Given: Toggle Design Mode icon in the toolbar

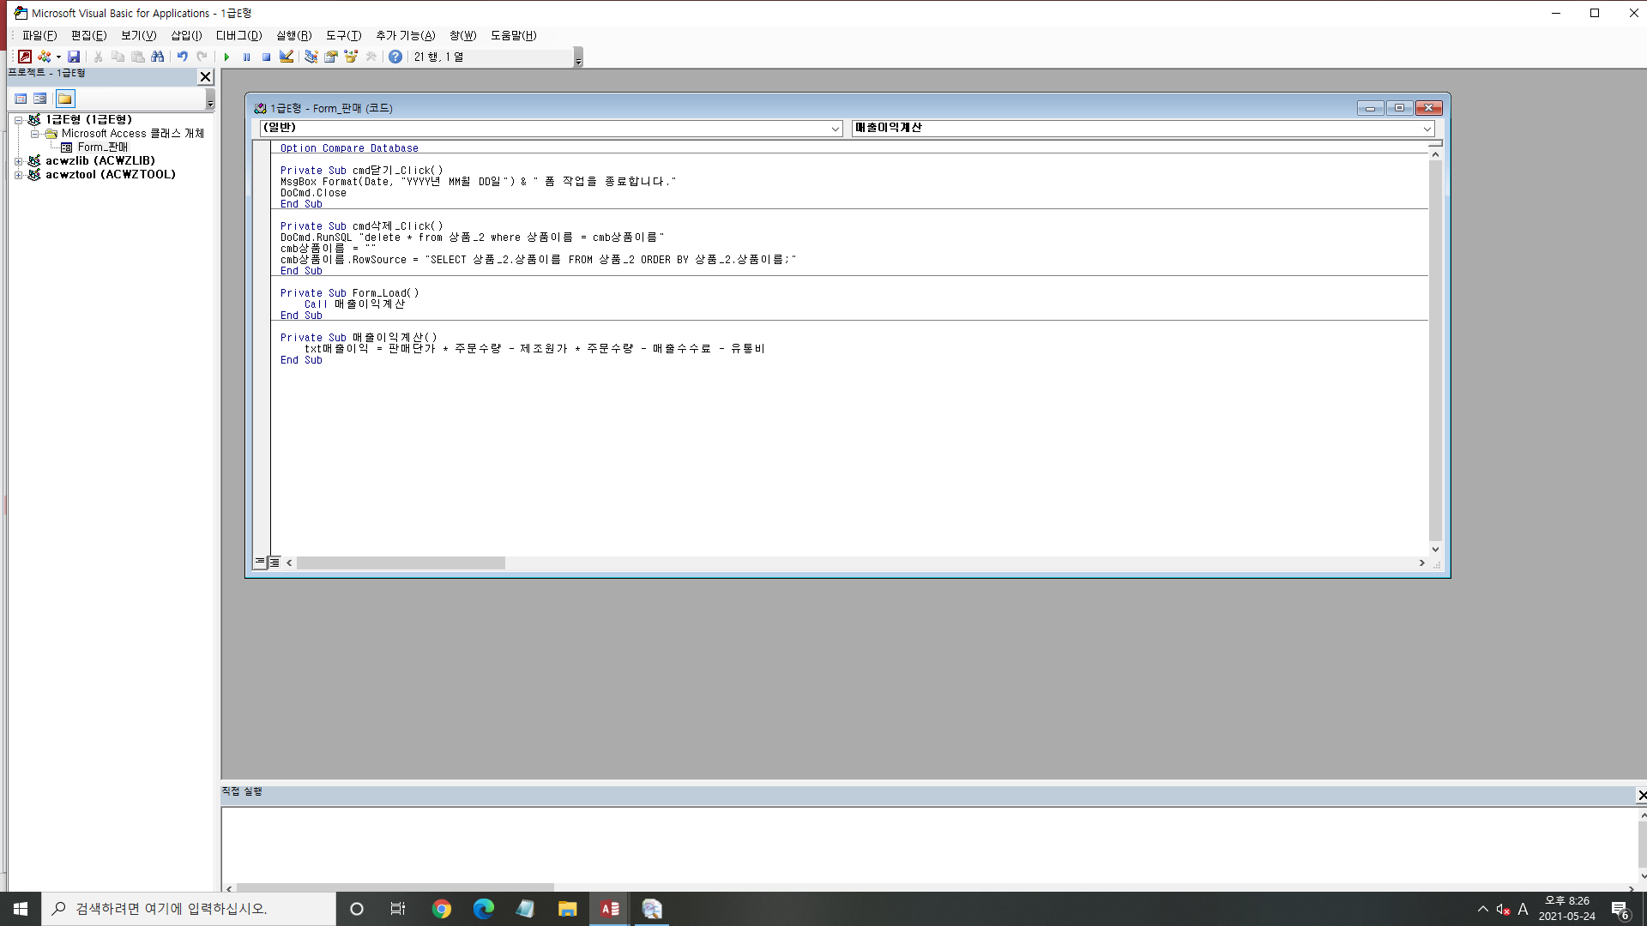Looking at the screenshot, I should coord(287,57).
